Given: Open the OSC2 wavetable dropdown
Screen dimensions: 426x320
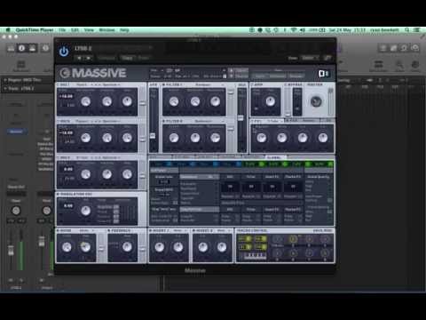Looking at the screenshot, I should tap(84, 121).
